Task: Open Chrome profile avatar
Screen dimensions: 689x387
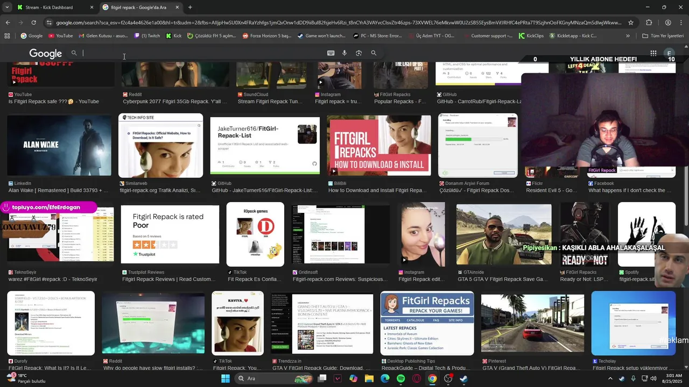Action: coord(668,23)
